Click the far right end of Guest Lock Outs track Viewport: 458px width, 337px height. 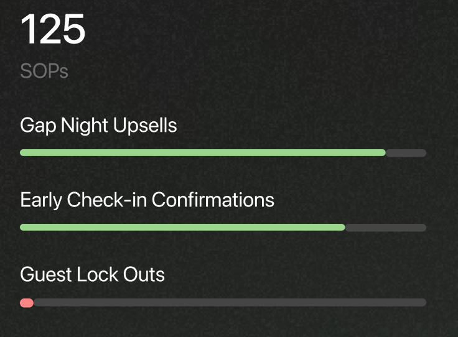(423, 303)
